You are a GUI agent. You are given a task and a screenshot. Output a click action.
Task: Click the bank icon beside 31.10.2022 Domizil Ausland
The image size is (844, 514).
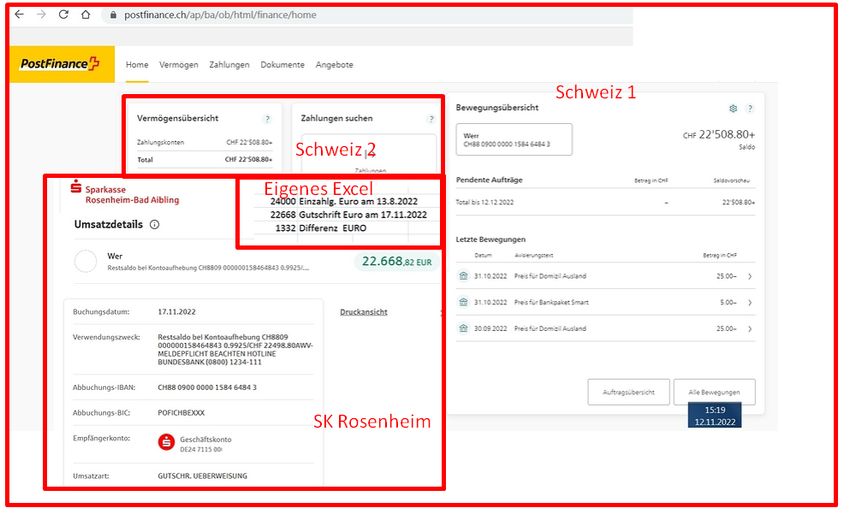tap(463, 276)
